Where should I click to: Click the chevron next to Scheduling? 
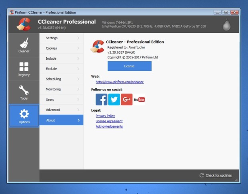tap(78, 79)
